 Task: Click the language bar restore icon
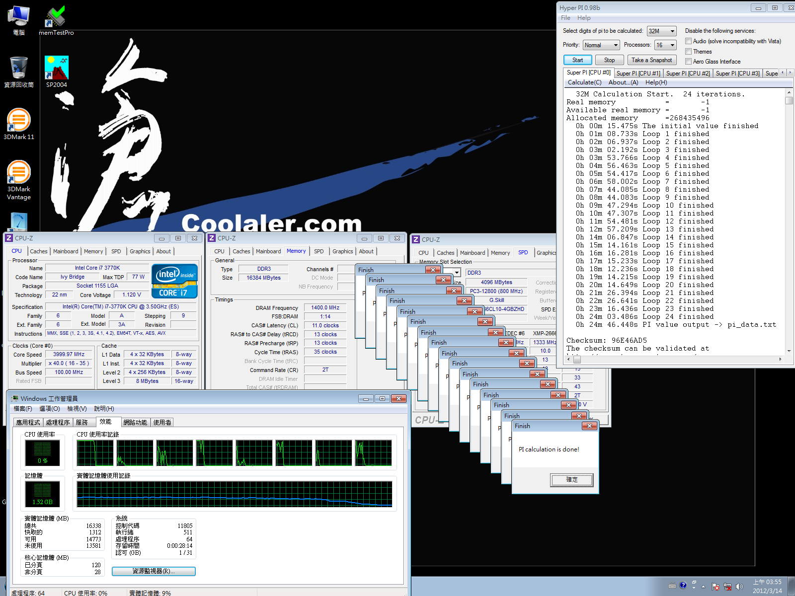click(694, 582)
